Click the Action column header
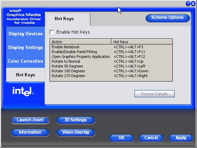This screenshot has height=148, width=197. (81, 42)
